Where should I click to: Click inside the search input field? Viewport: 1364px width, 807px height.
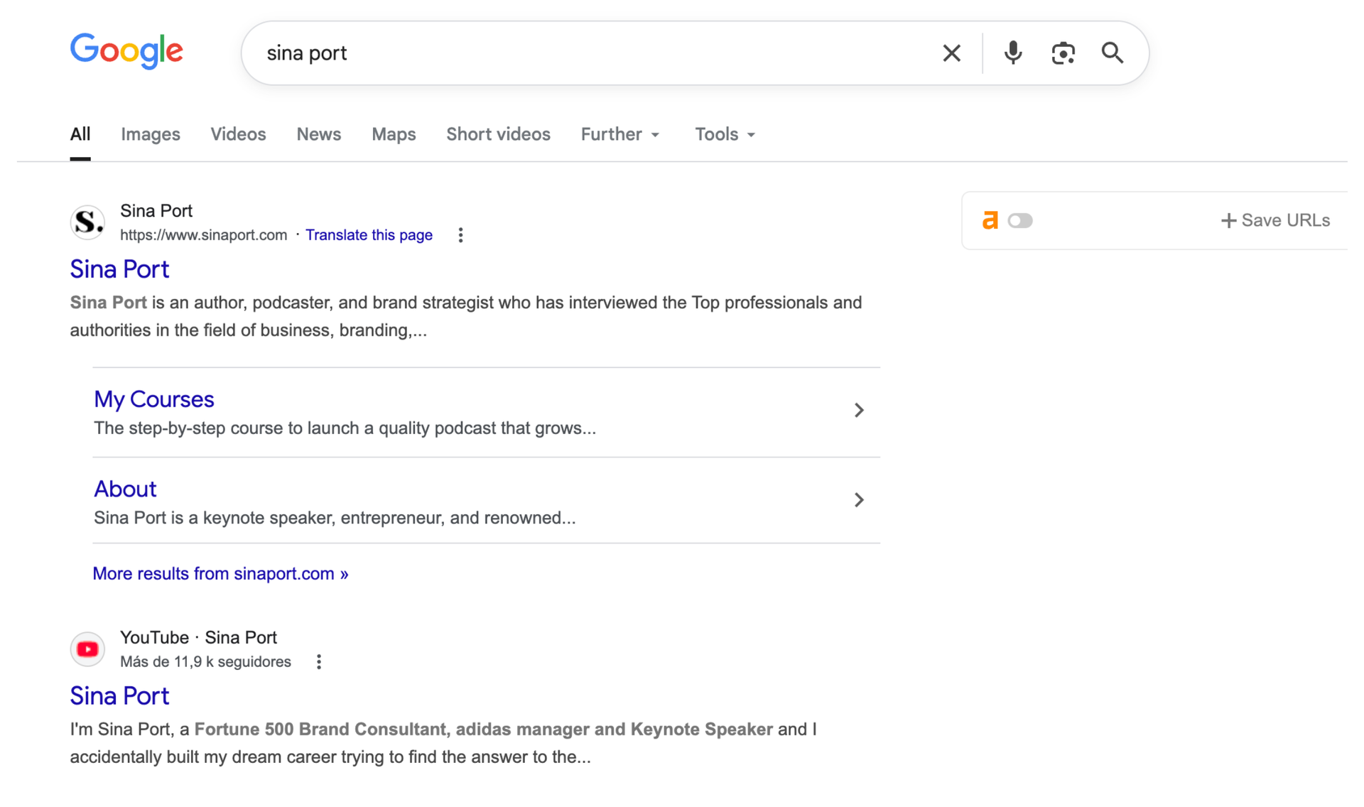click(x=597, y=53)
